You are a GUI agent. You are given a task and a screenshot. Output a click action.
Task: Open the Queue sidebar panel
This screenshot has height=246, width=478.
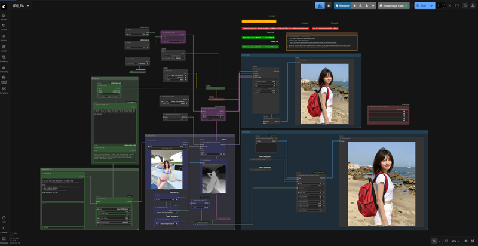[4, 27]
